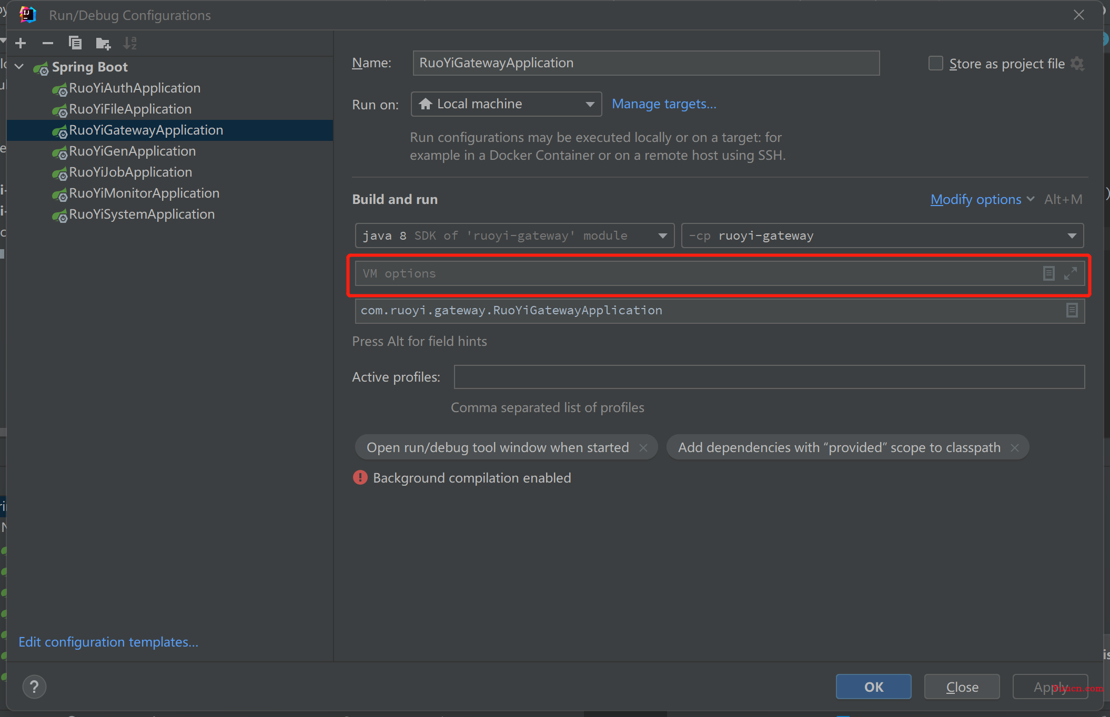The height and width of the screenshot is (717, 1110).
Task: Click the Spring Boot group label
Action: tap(90, 67)
